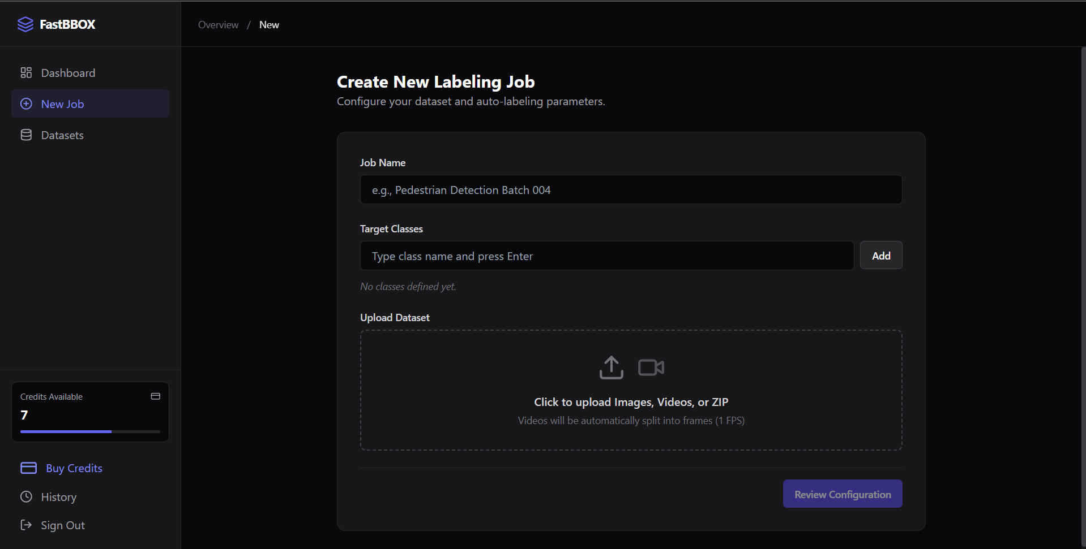The image size is (1086, 549).
Task: Click the Target Classes text field
Action: 606,256
